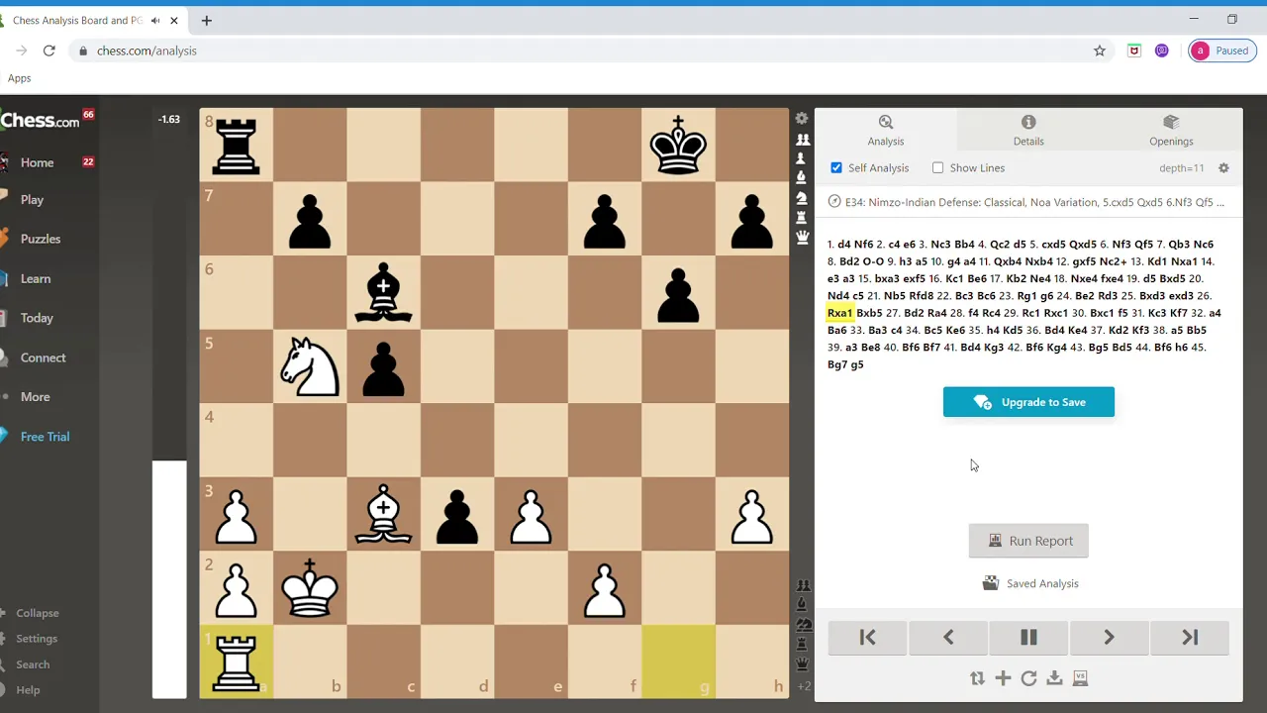Click the Analysis magnifier icon
This screenshot has height=713, width=1267.
[886, 122]
